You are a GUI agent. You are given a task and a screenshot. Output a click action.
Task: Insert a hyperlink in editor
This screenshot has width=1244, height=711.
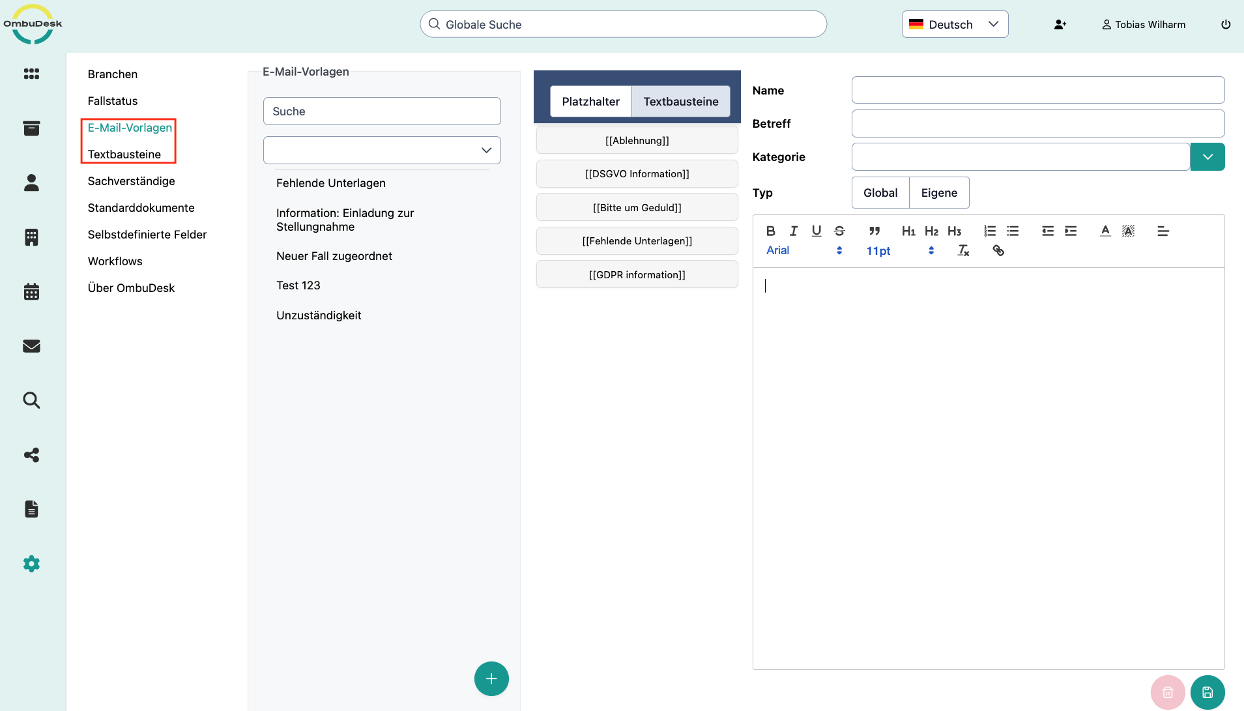click(998, 250)
